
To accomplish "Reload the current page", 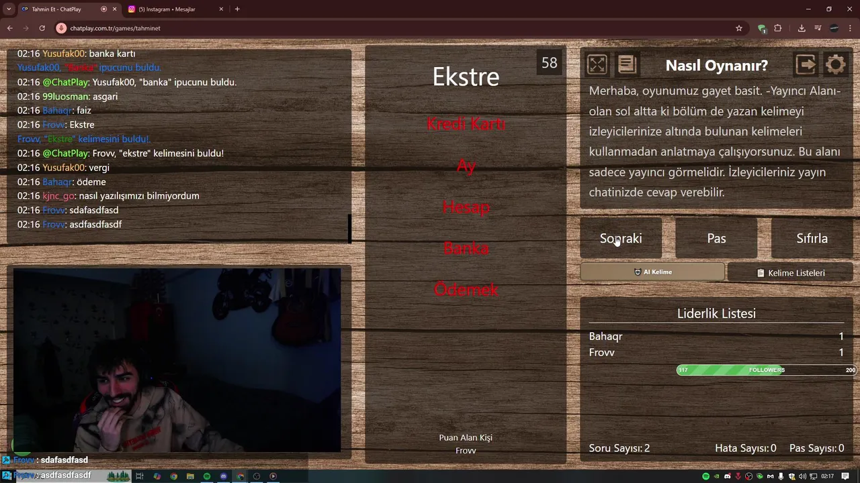I will click(x=42, y=28).
